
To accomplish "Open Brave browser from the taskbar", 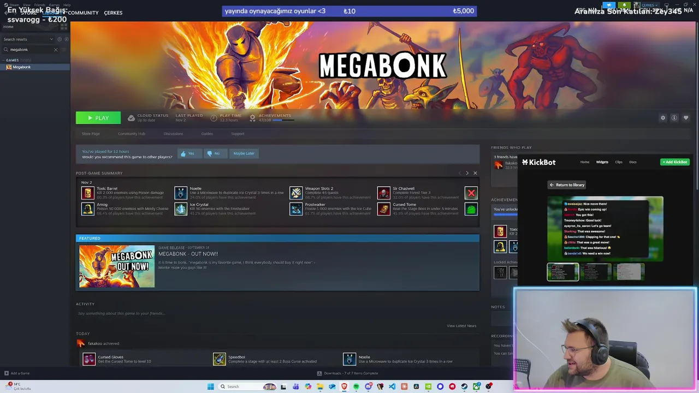I will [344, 386].
